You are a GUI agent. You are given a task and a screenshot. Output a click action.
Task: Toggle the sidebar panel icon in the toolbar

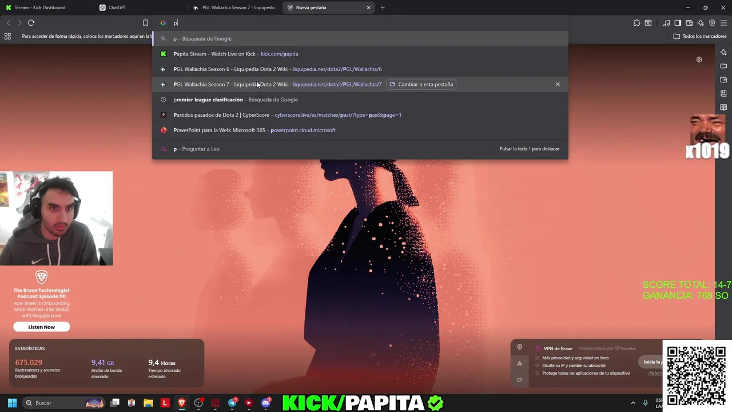[x=678, y=23]
